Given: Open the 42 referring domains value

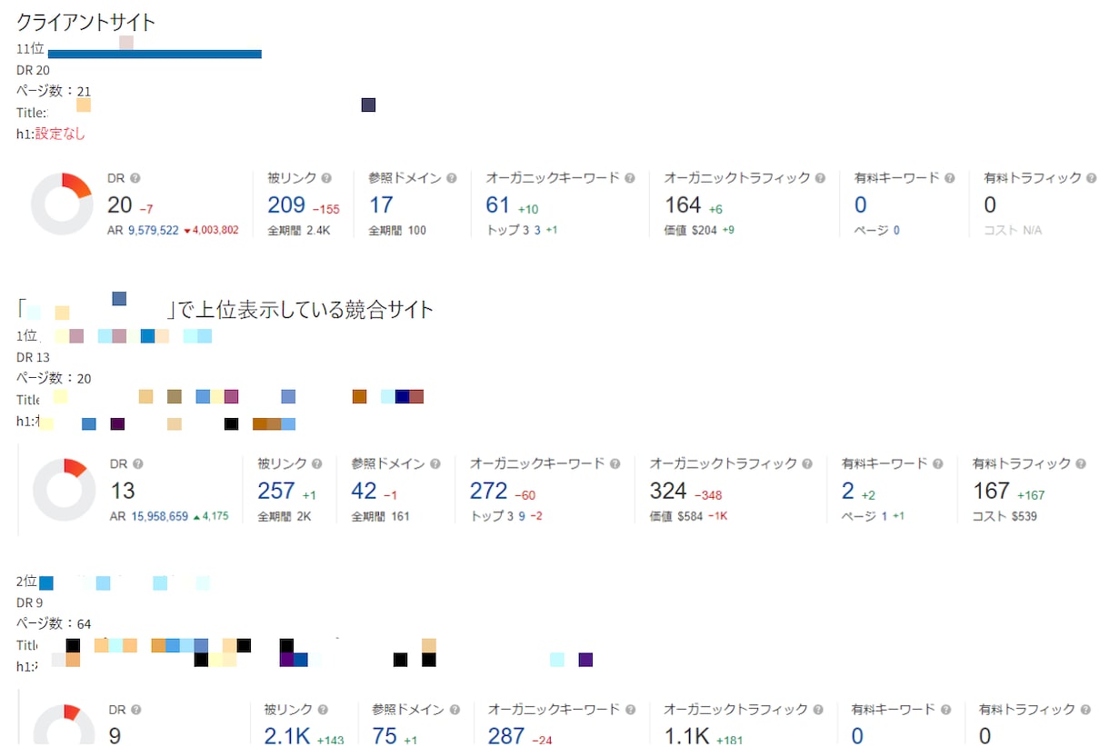Looking at the screenshot, I should tap(364, 491).
